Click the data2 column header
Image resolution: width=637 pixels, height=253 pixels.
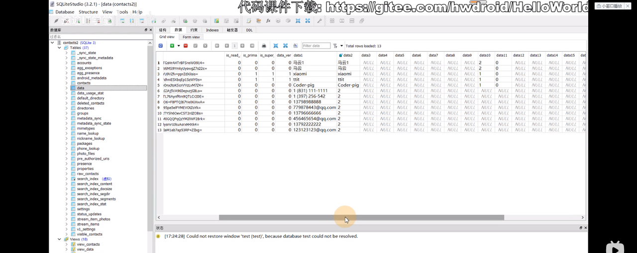pos(348,55)
